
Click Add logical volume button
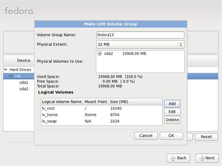[172, 104]
